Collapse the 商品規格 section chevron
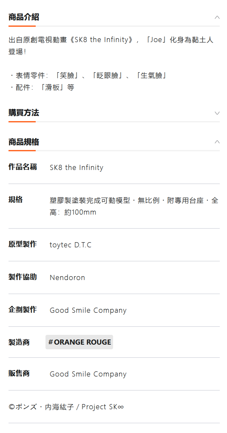227x433 pixels. point(217,142)
